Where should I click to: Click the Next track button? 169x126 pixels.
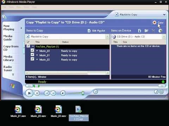pos(54,93)
